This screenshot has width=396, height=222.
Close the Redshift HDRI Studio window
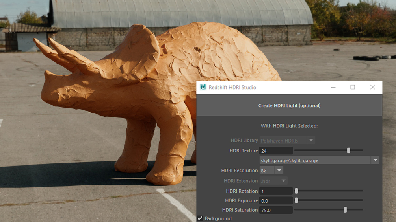point(372,87)
